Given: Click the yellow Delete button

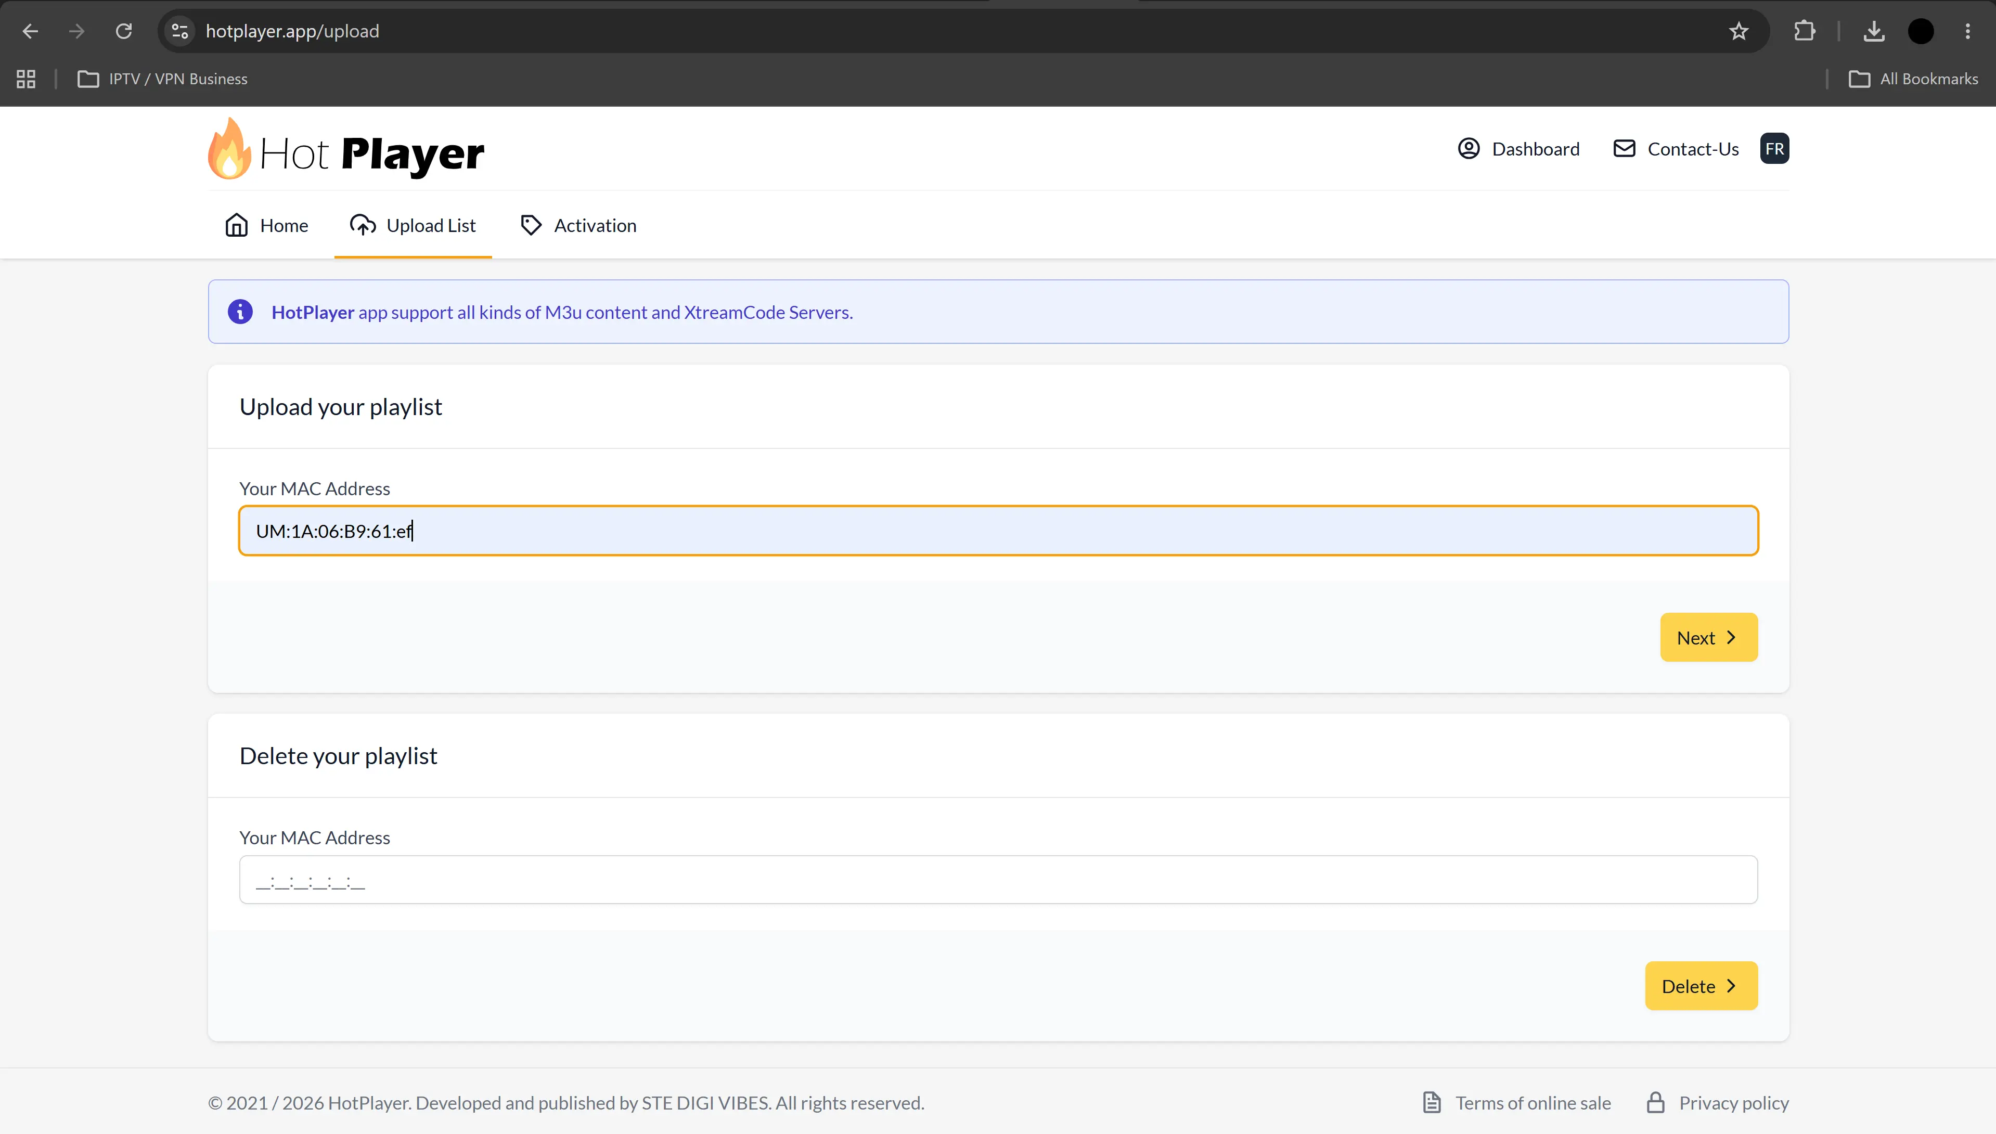Looking at the screenshot, I should pyautogui.click(x=1701, y=986).
